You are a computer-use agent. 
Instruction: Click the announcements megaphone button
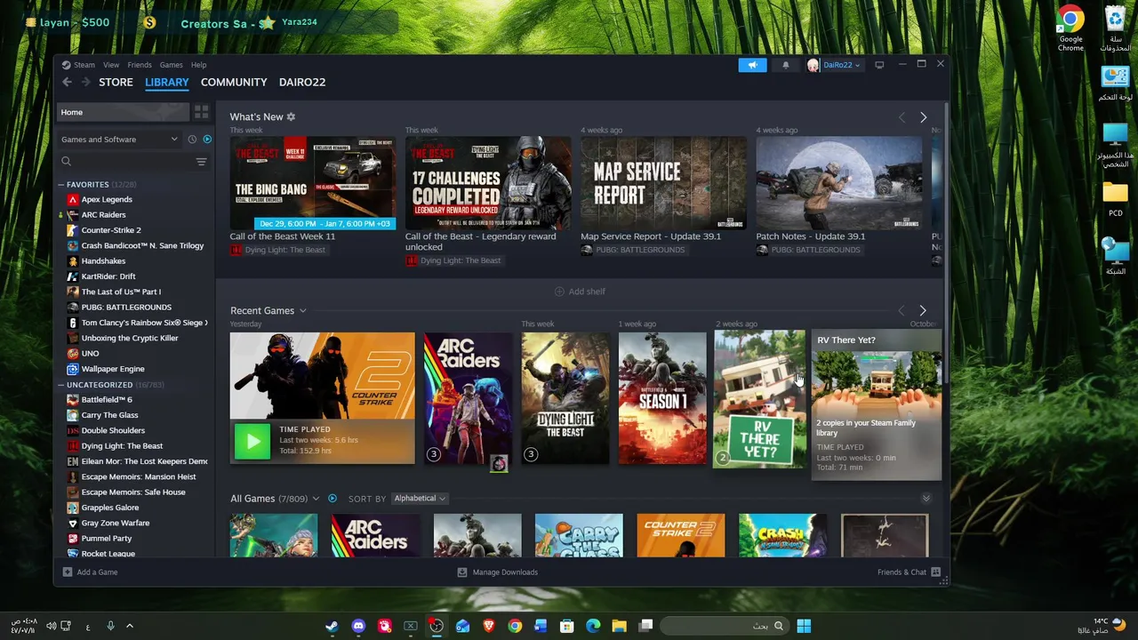752,65
